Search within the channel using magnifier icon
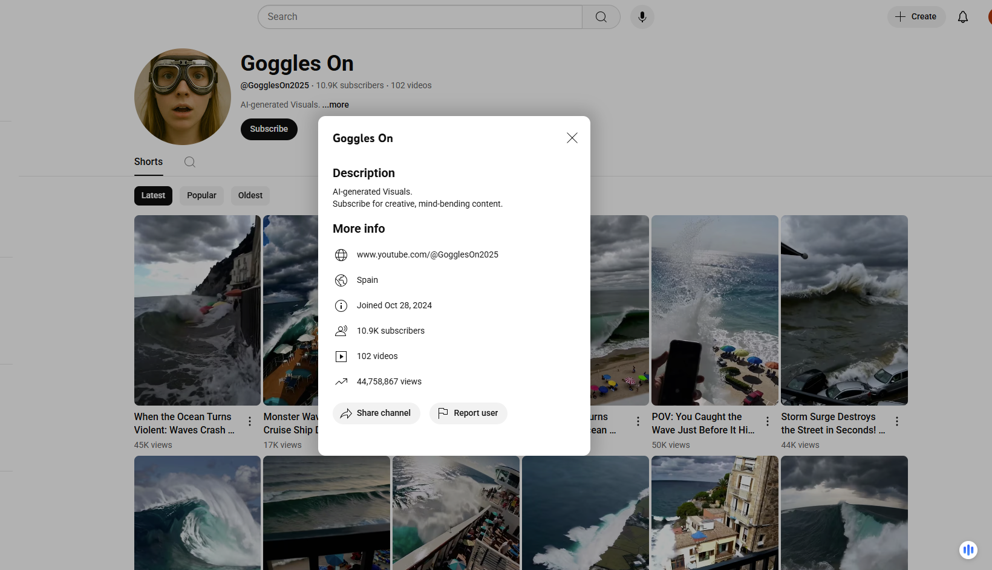Screen dimensions: 992x570 click(190, 162)
